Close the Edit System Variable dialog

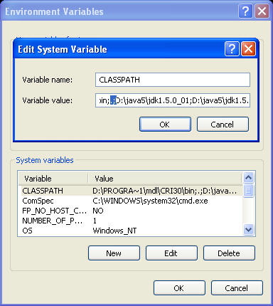tap(248, 49)
